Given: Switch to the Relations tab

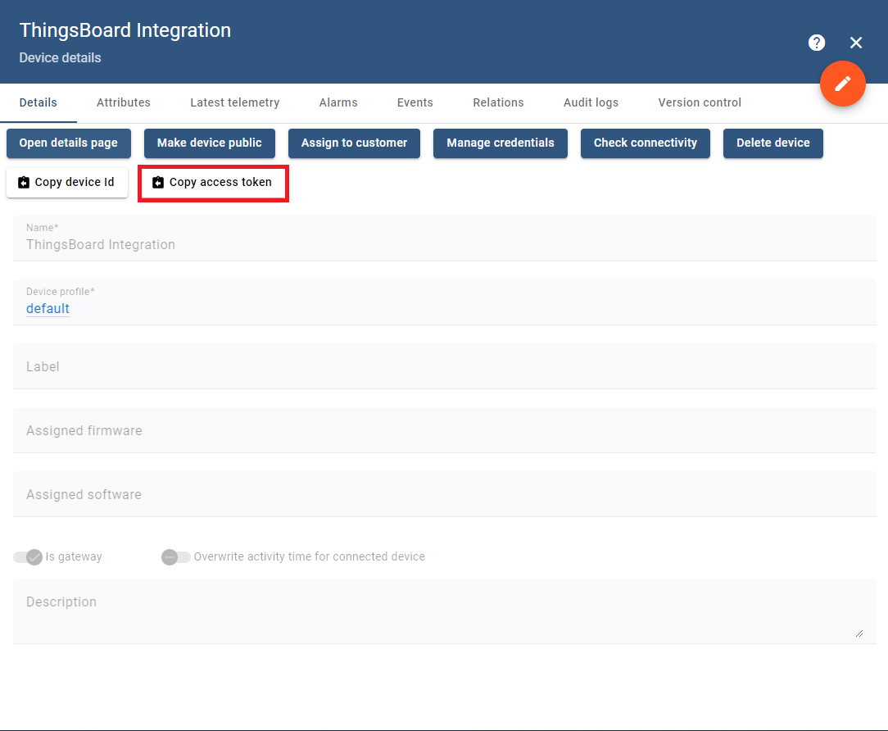Looking at the screenshot, I should coord(498,102).
